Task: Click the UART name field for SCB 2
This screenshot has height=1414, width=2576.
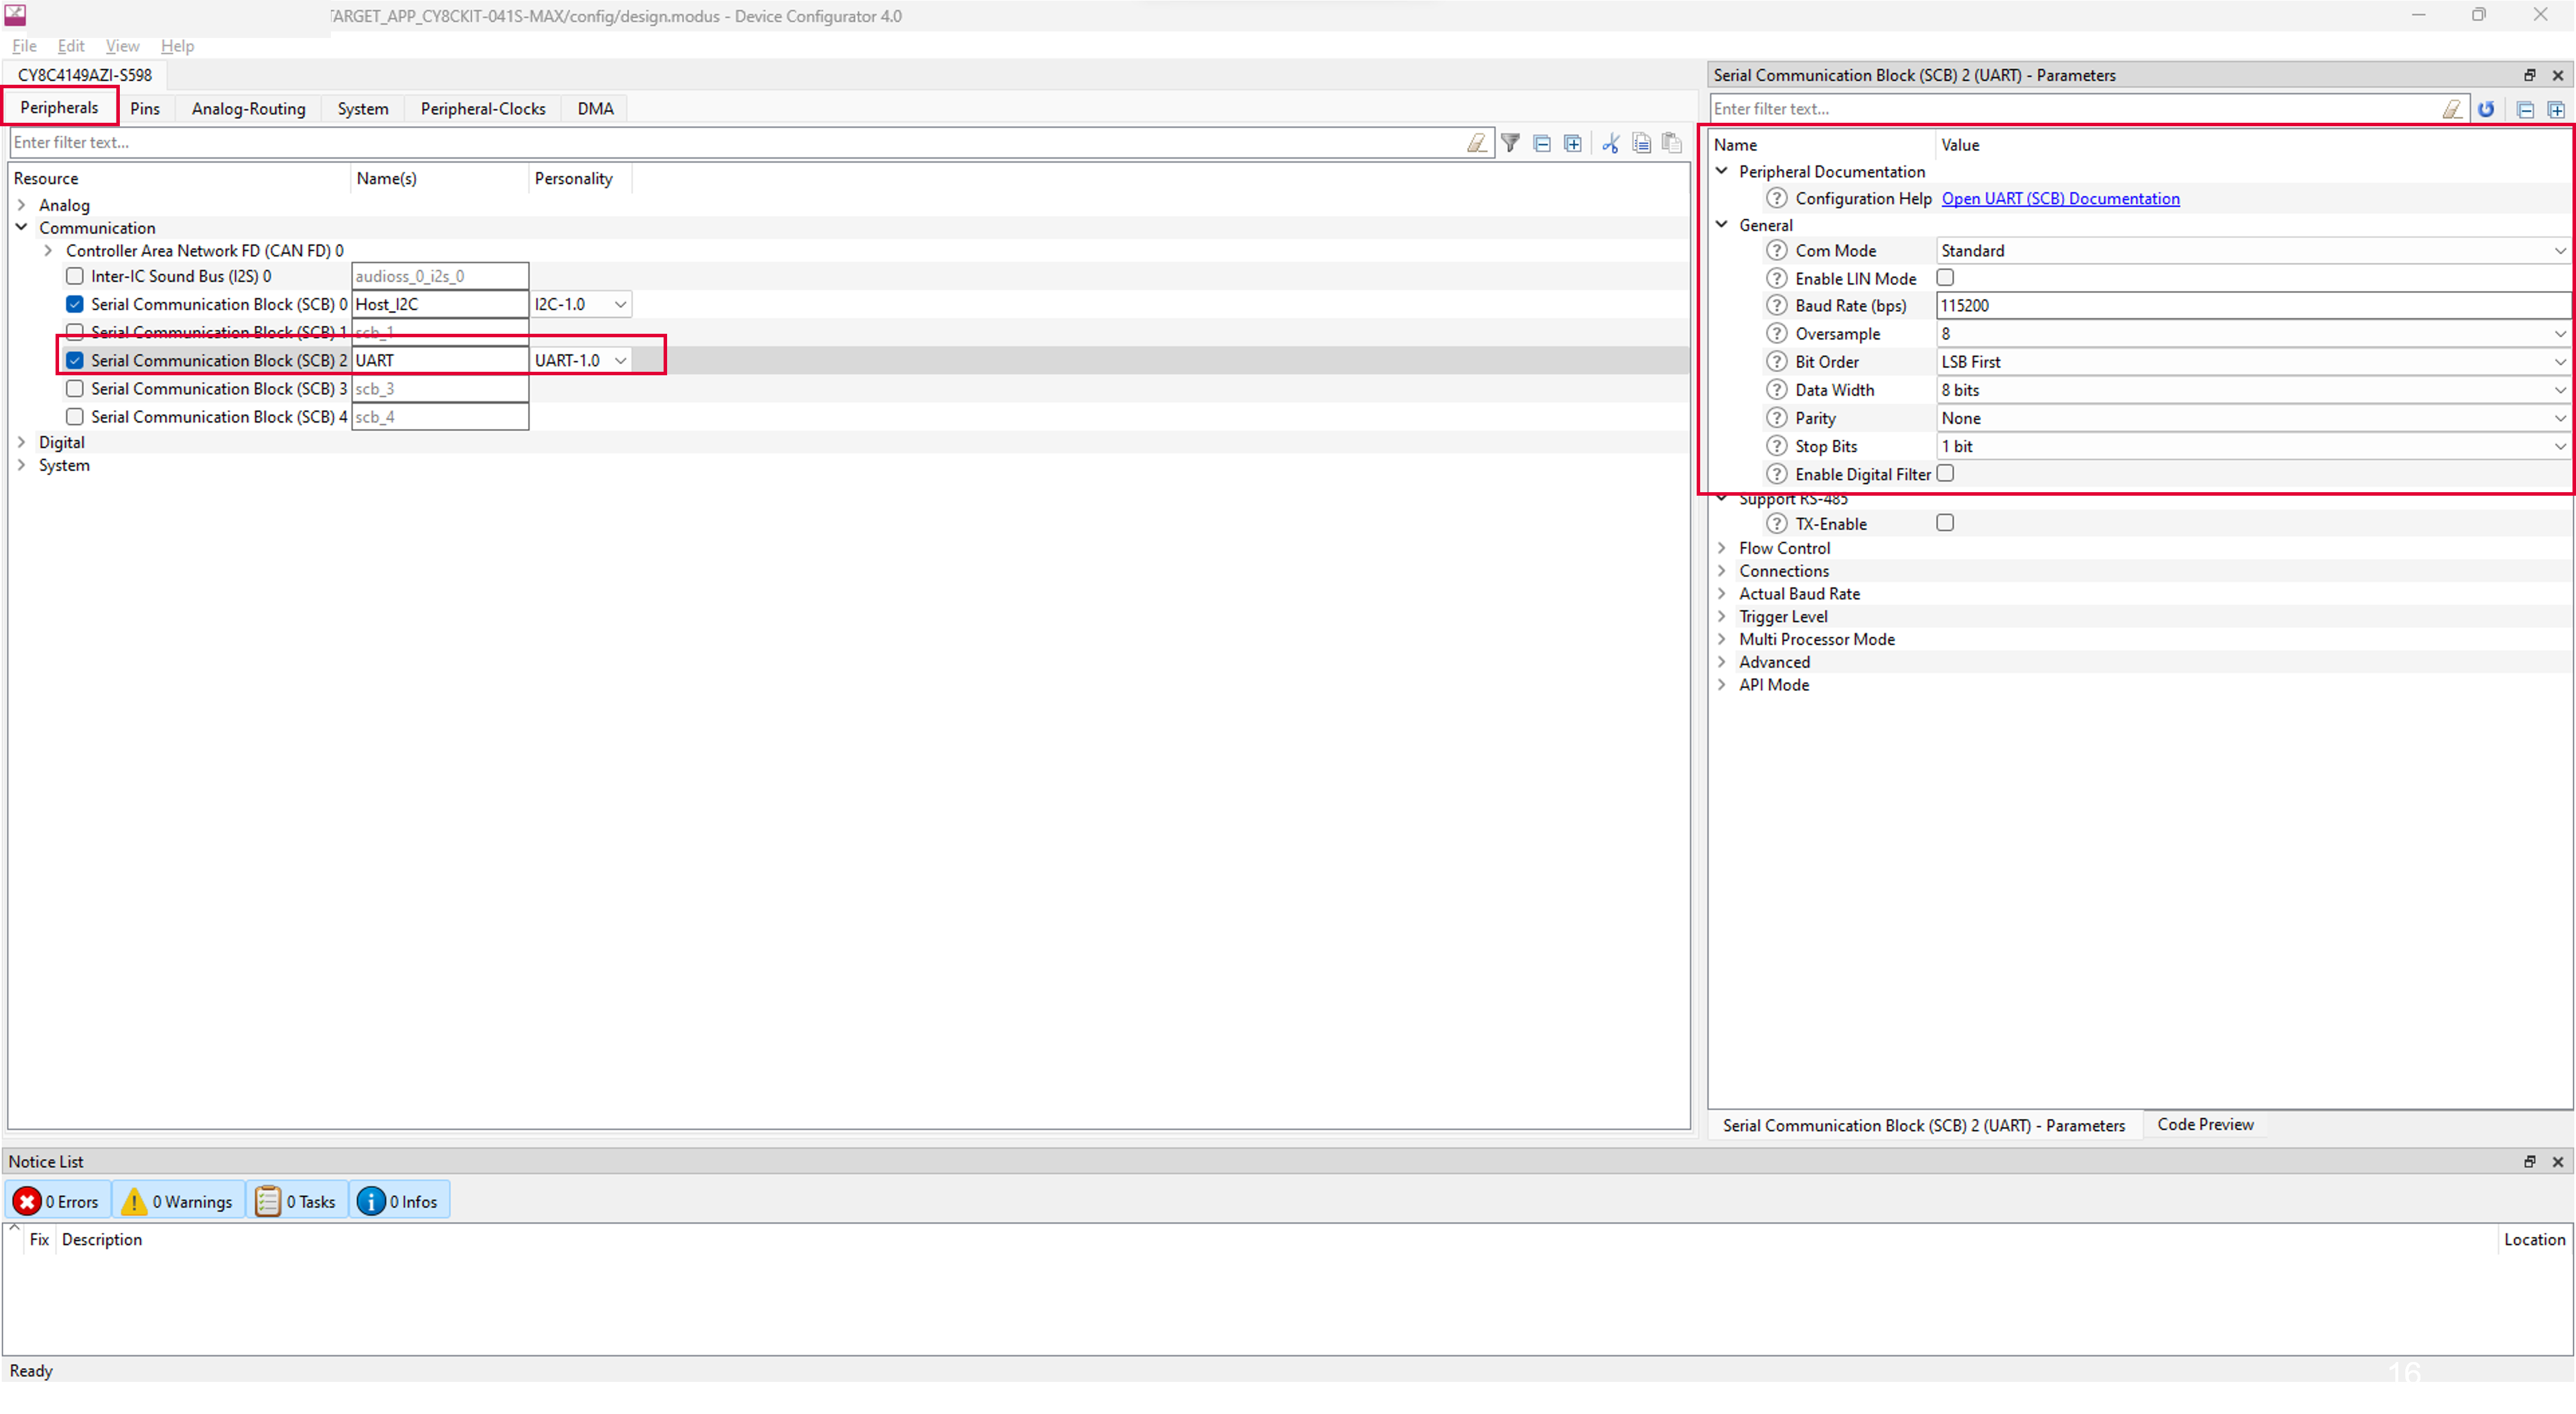Action: pyautogui.click(x=440, y=360)
